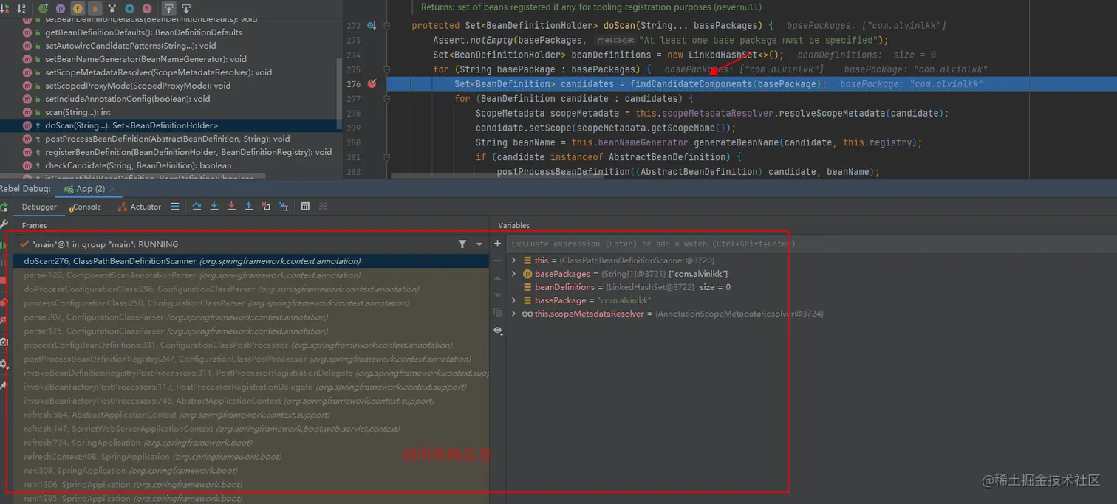Click Step Out (up arrow) icon
1117x504 pixels.
(x=248, y=207)
